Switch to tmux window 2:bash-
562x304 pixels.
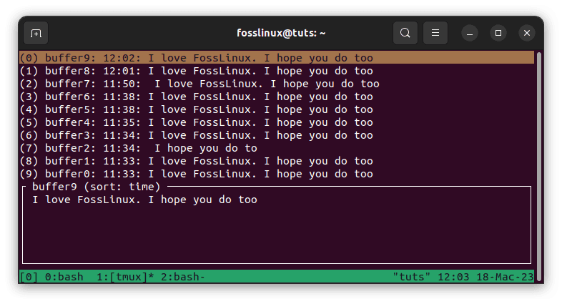tap(183, 277)
